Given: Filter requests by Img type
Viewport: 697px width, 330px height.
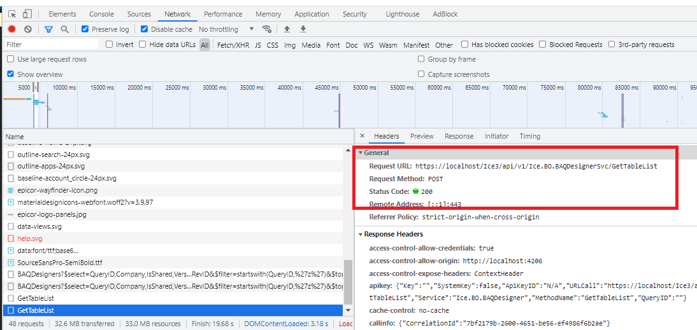Looking at the screenshot, I should (x=290, y=45).
